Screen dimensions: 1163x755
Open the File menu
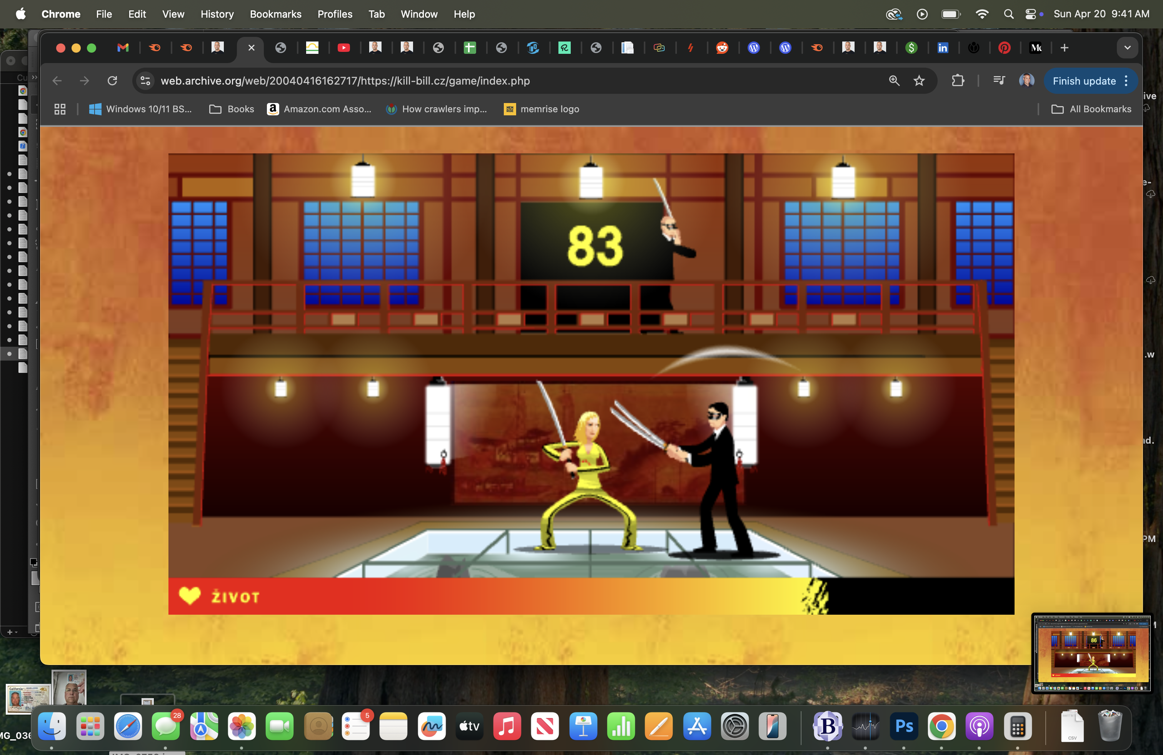(104, 14)
